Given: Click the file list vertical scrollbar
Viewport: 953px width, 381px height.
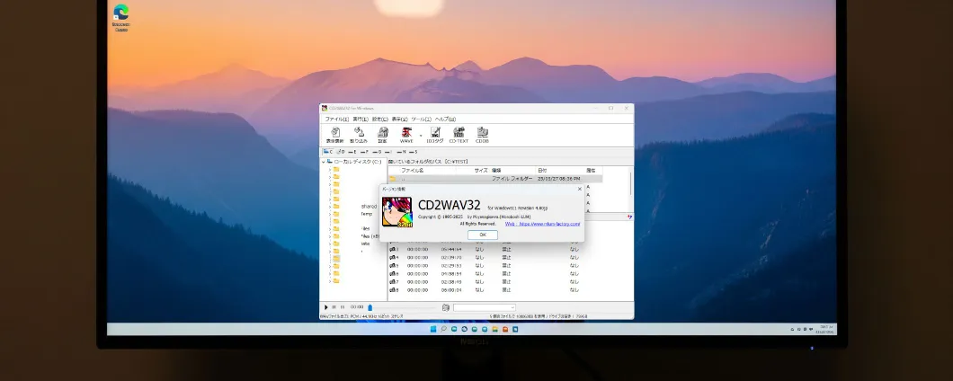Looking at the screenshot, I should 630,183.
